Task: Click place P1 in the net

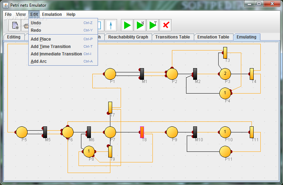Action: click(x=110, y=74)
